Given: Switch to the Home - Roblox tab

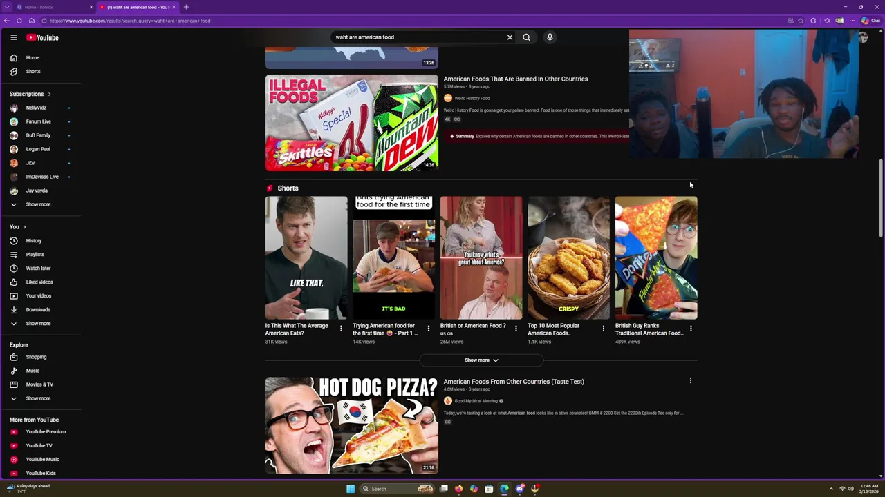Looking at the screenshot, I should coord(51,7).
